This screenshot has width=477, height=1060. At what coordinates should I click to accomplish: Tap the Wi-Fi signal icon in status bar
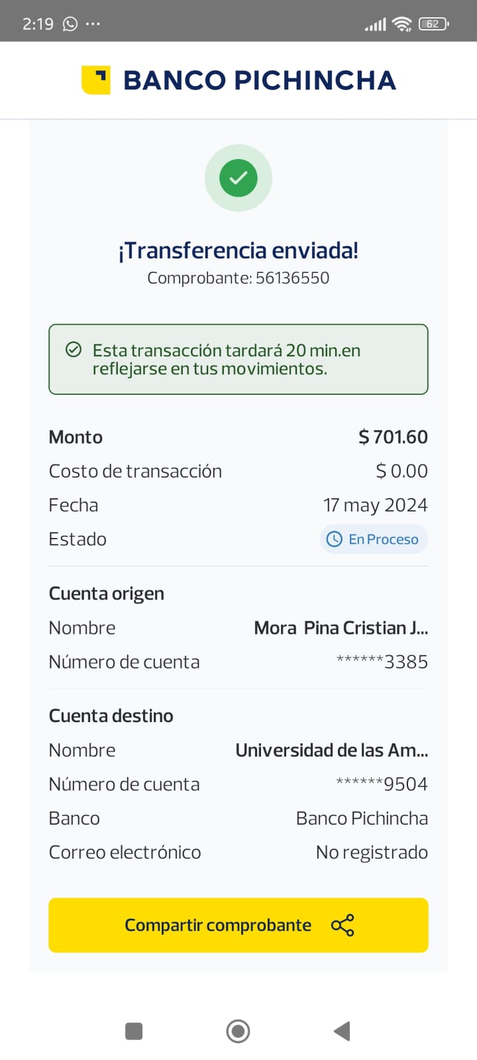coord(401,24)
